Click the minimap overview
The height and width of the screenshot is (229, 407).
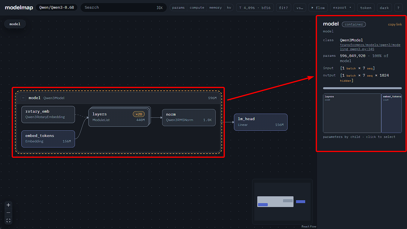coord(282,202)
